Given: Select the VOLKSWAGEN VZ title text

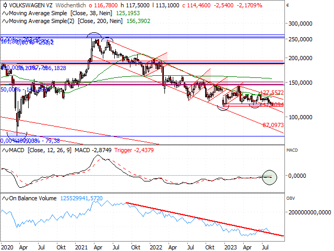Looking at the screenshot, I should 30,5.
